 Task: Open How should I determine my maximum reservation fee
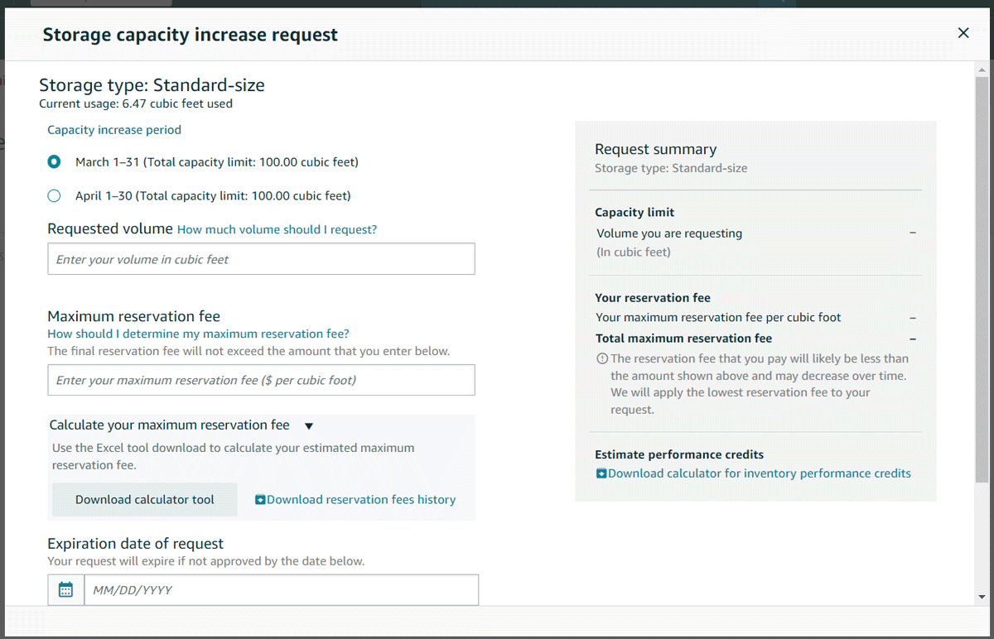click(197, 333)
